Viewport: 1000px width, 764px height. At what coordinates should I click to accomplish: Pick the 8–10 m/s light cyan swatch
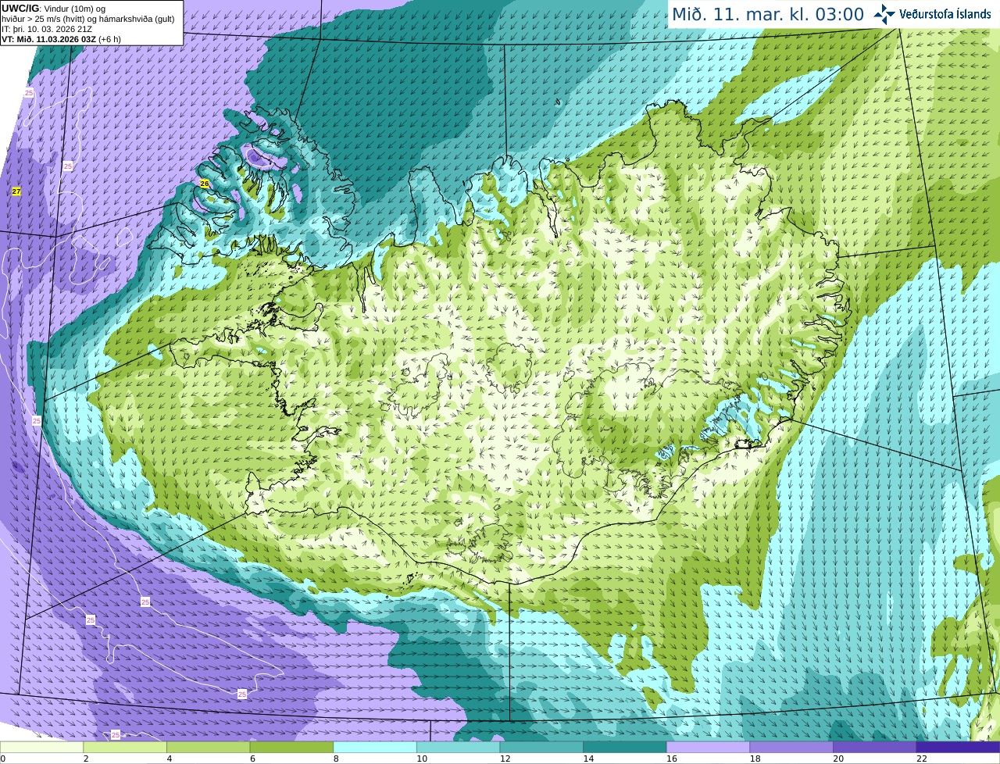coord(375,747)
